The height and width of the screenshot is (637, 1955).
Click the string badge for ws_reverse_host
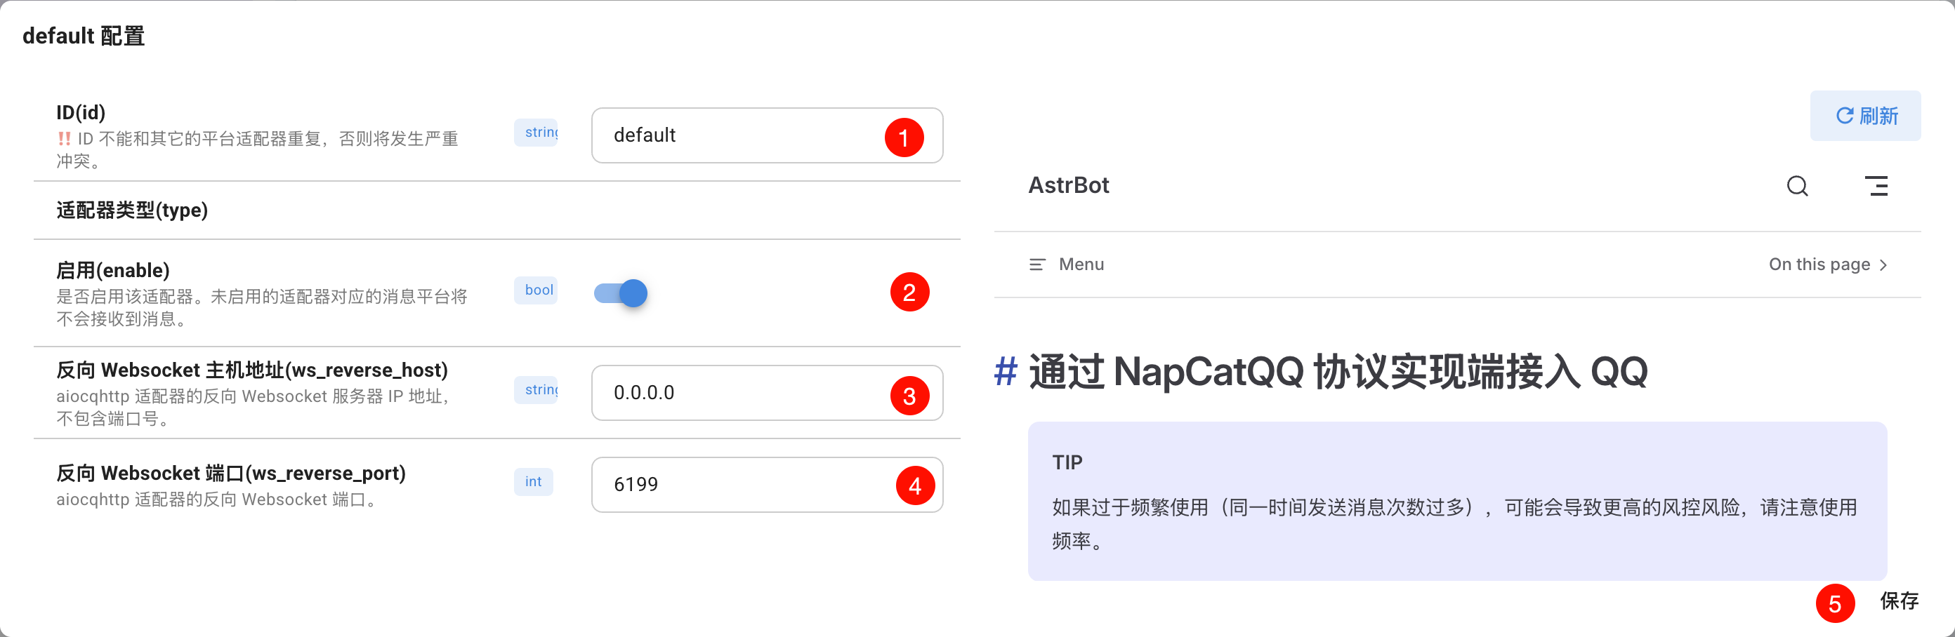click(x=537, y=389)
